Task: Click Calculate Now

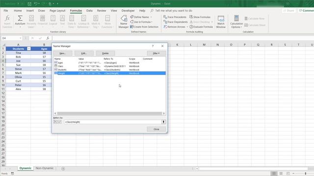Action: pos(255,19)
